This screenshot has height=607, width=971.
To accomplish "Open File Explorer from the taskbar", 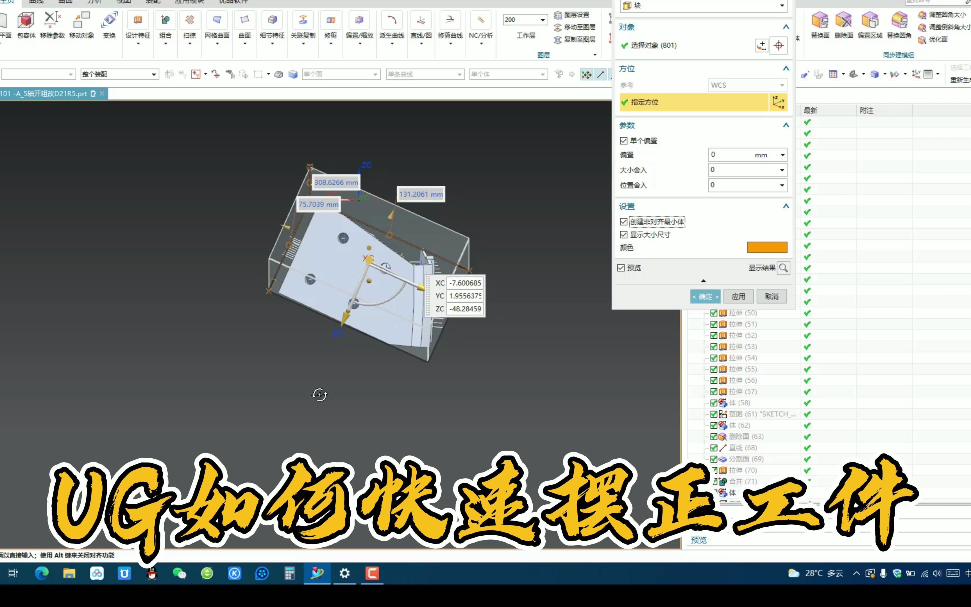I will 69,573.
